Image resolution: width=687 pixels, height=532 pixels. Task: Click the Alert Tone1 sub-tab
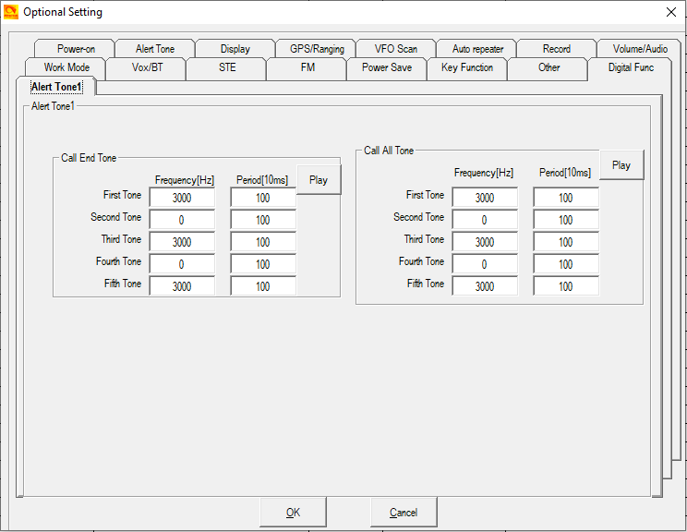pyautogui.click(x=56, y=87)
